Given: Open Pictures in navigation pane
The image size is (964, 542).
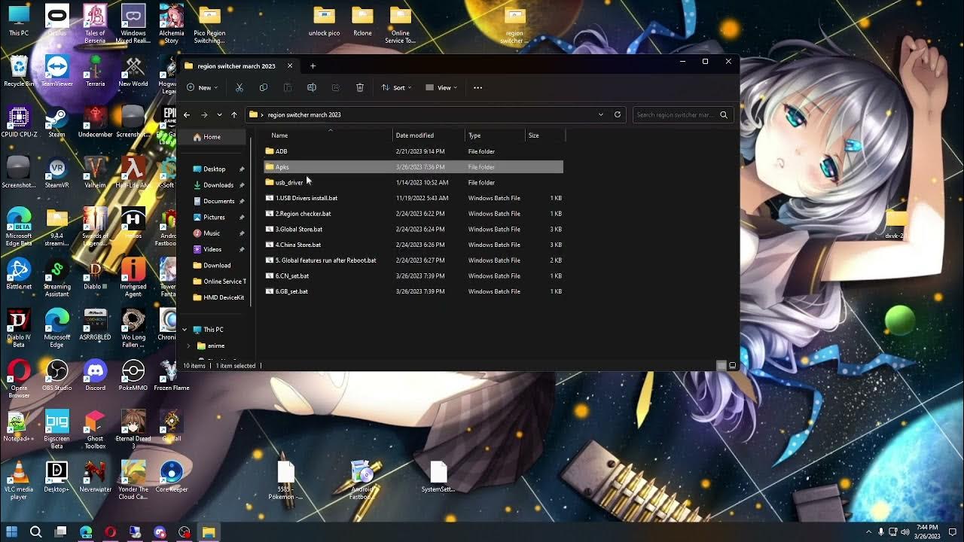Looking at the screenshot, I should coord(213,217).
